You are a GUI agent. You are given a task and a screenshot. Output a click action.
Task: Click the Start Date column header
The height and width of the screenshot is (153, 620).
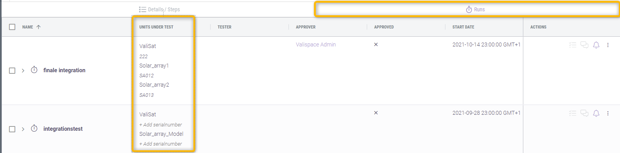tap(463, 27)
